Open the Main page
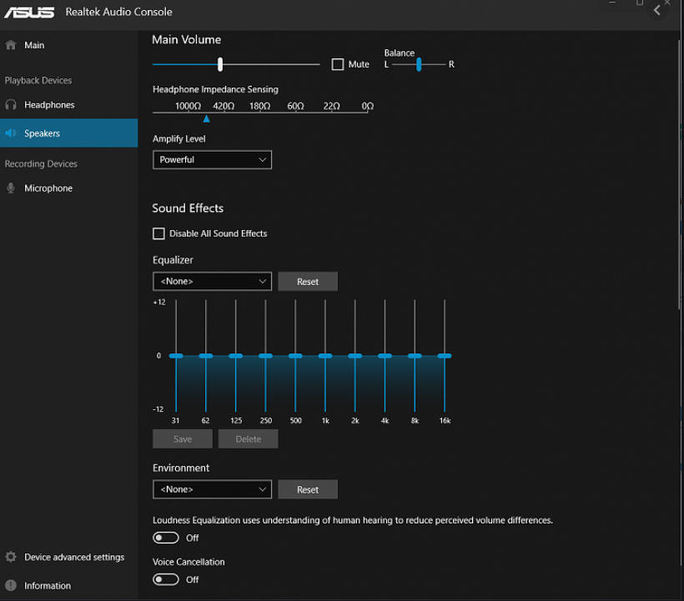 click(x=69, y=45)
